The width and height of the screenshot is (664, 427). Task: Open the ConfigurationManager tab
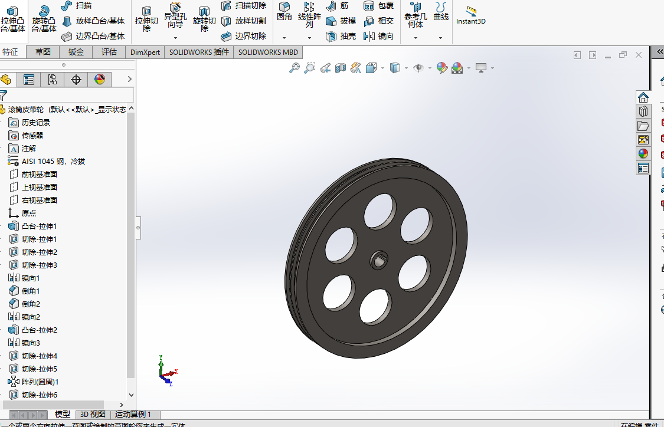point(53,80)
